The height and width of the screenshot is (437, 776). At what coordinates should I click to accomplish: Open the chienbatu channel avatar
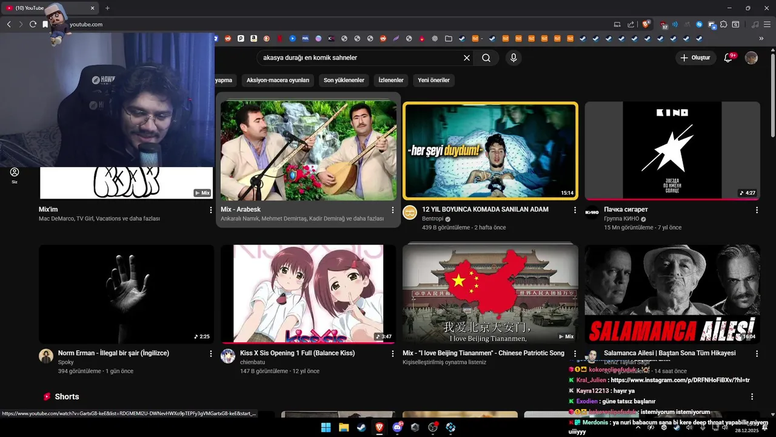click(x=228, y=356)
